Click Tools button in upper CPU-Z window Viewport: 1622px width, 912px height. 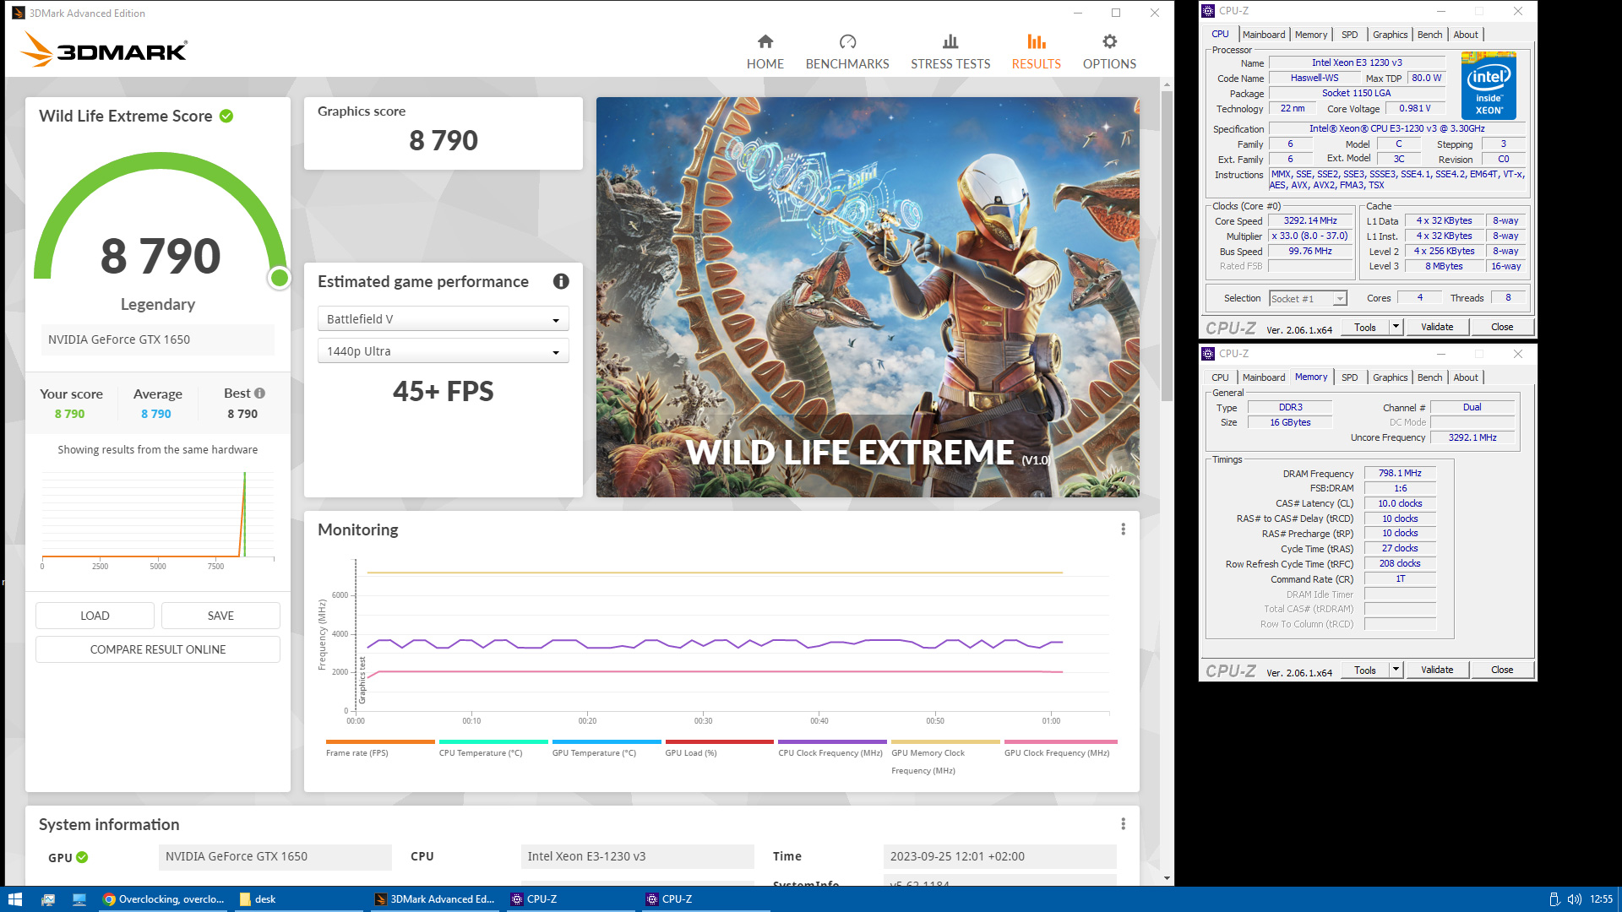(1365, 327)
